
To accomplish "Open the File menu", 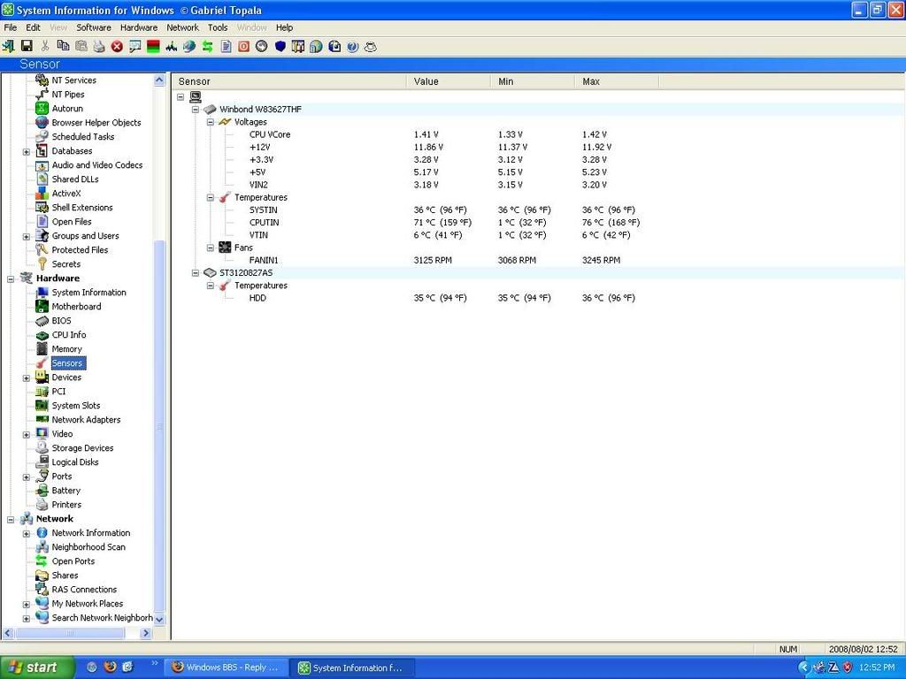I will point(11,27).
